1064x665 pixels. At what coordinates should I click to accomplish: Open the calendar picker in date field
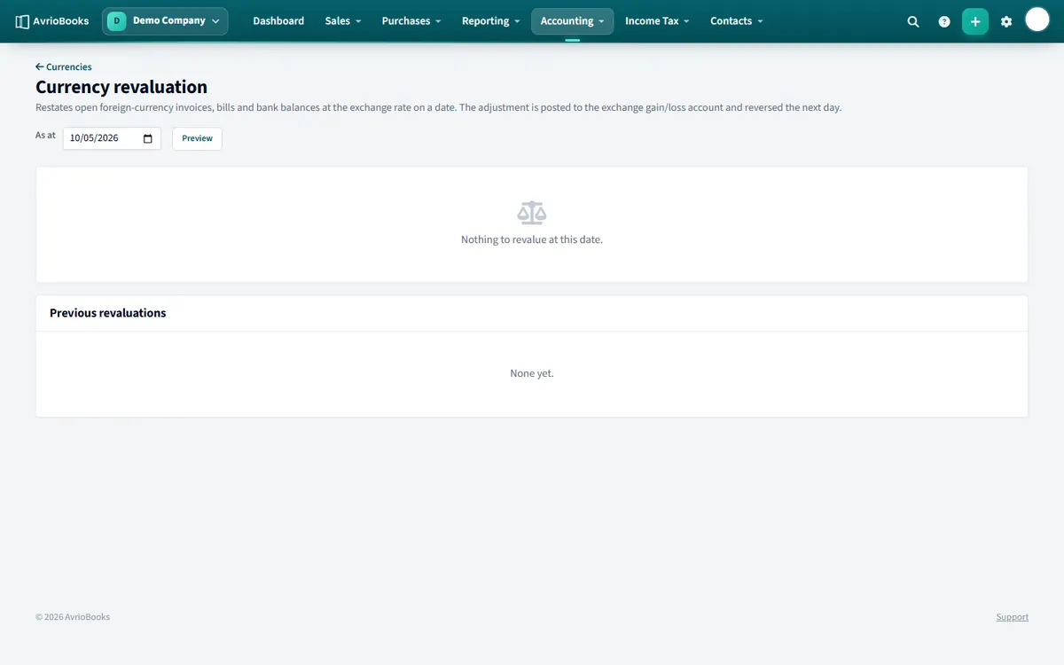(x=148, y=138)
